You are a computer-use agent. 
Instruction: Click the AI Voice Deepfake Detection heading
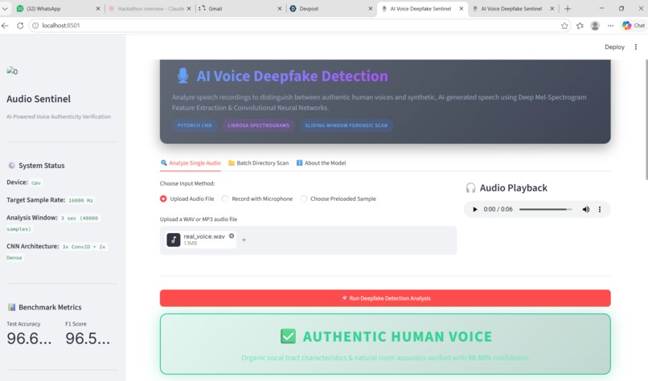[x=292, y=76]
